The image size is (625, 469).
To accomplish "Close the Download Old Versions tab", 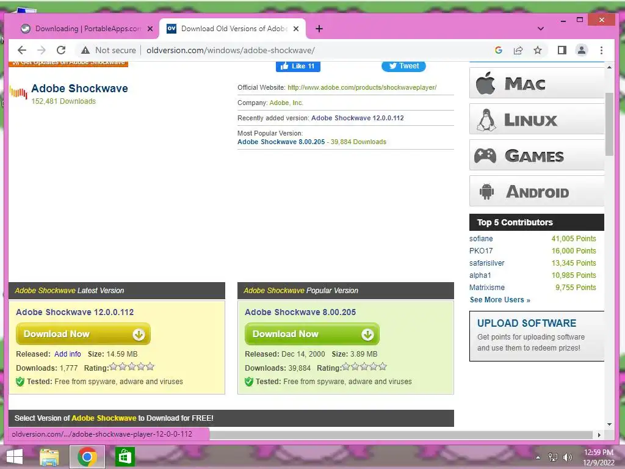I will (296, 29).
